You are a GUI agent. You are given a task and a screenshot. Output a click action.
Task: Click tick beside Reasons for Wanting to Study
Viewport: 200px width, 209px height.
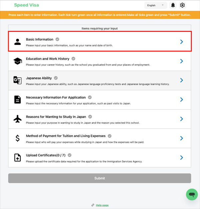(x=90, y=117)
